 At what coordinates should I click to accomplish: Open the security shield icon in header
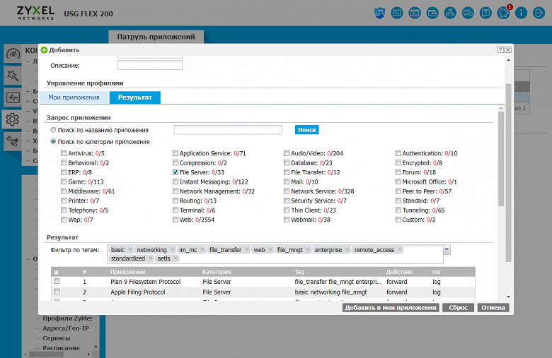[379, 13]
